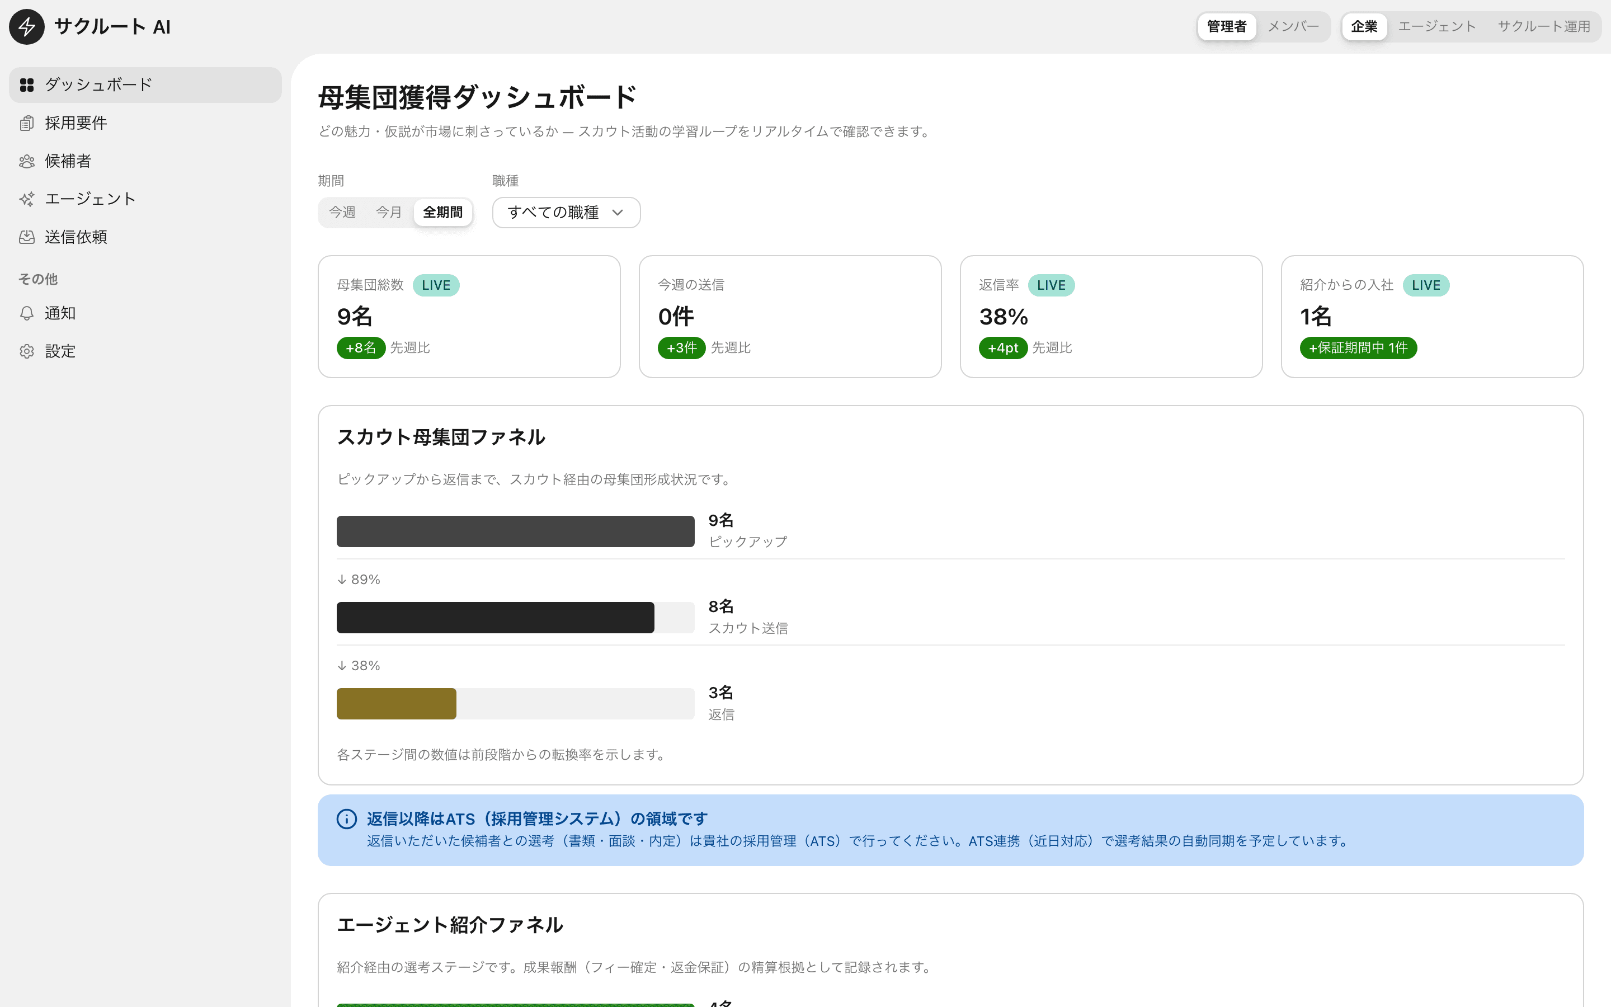The image size is (1611, 1007).
Task: Click the 送信依頼 inbox icon
Action: click(27, 237)
